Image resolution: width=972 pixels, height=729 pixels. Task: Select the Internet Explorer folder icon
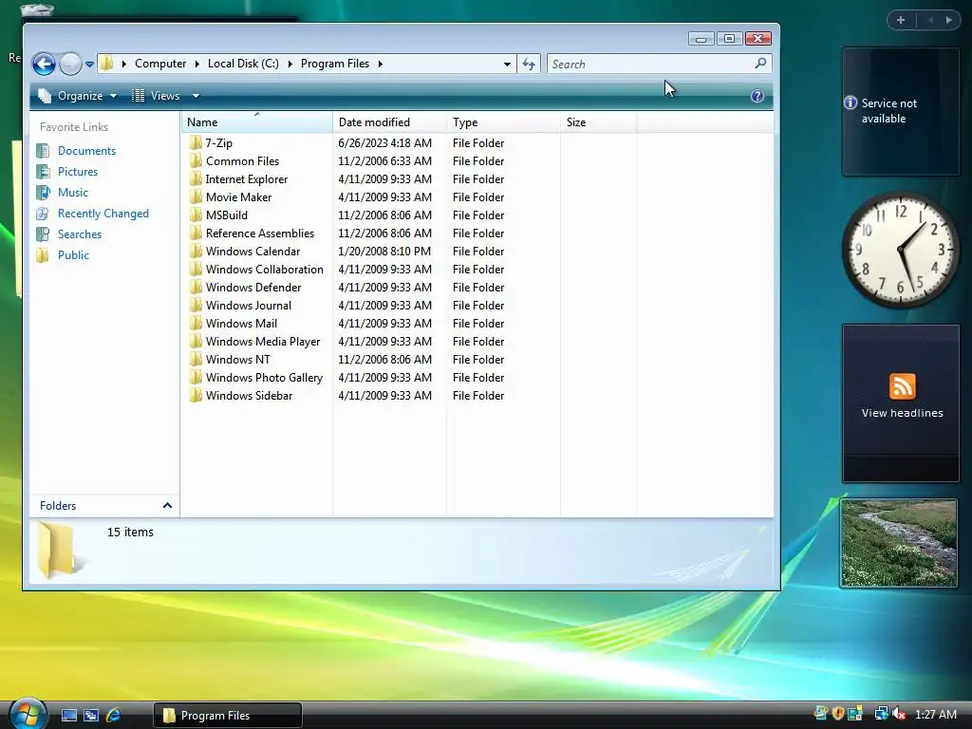pyautogui.click(x=196, y=178)
